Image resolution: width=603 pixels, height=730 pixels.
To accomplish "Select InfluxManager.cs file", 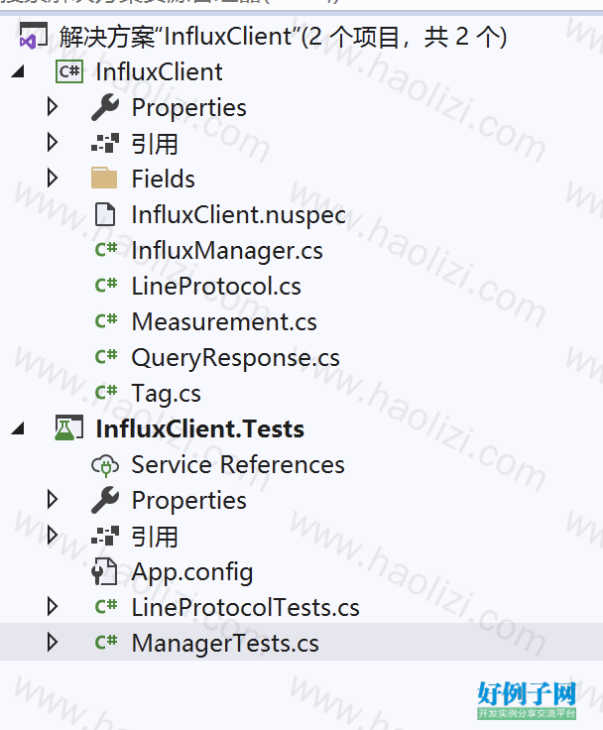I will pyautogui.click(x=227, y=251).
